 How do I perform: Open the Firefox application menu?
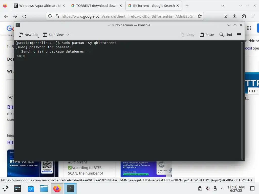click(x=253, y=16)
